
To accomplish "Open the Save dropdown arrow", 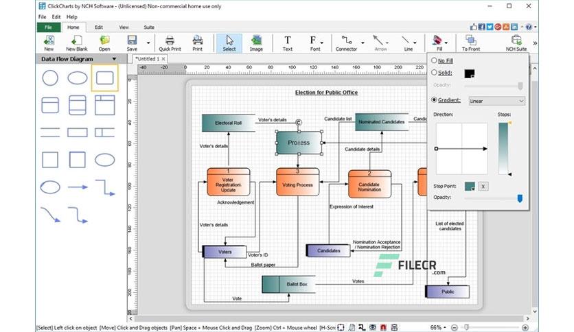I will tap(148, 43).
